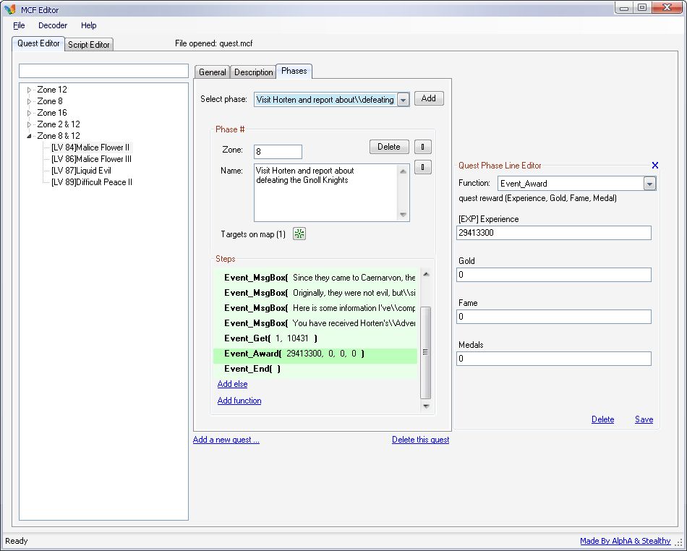
Task: Click the Add function link
Action: pyautogui.click(x=239, y=401)
